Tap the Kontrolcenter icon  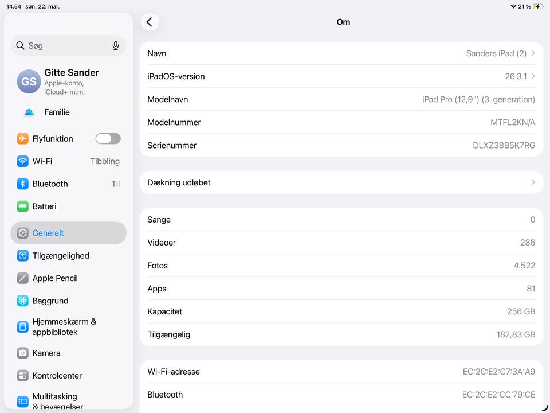click(23, 375)
